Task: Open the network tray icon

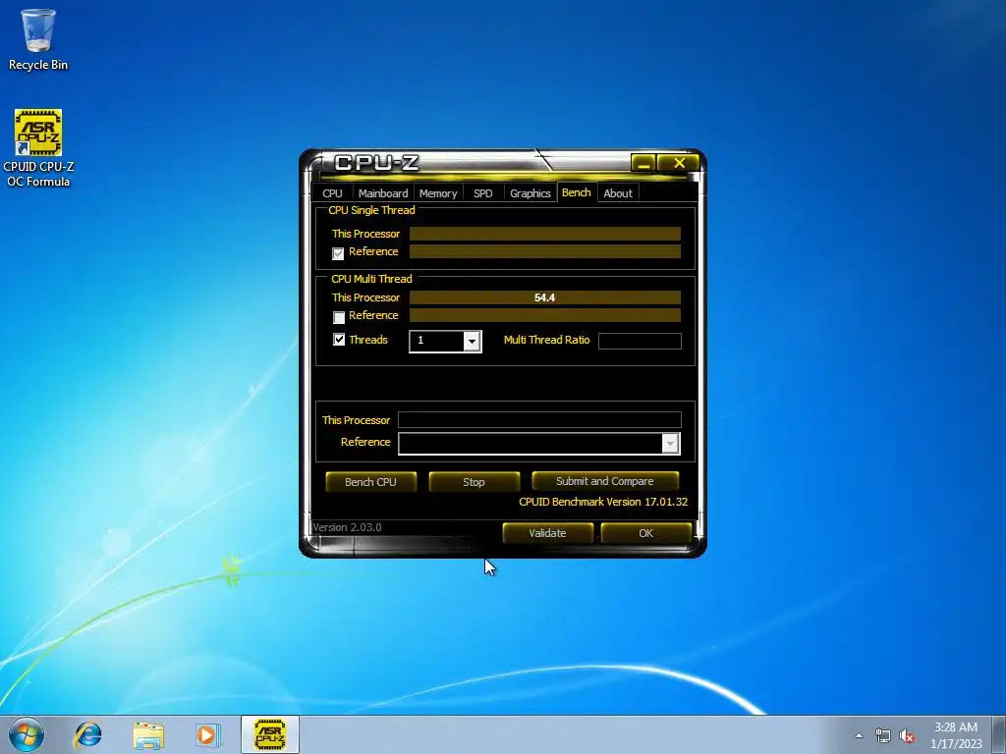Action: coord(883,735)
